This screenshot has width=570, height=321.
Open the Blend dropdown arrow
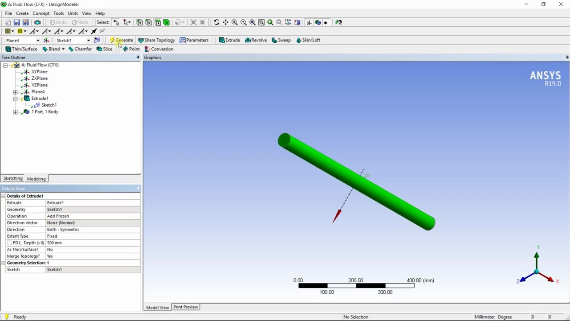[x=63, y=49]
